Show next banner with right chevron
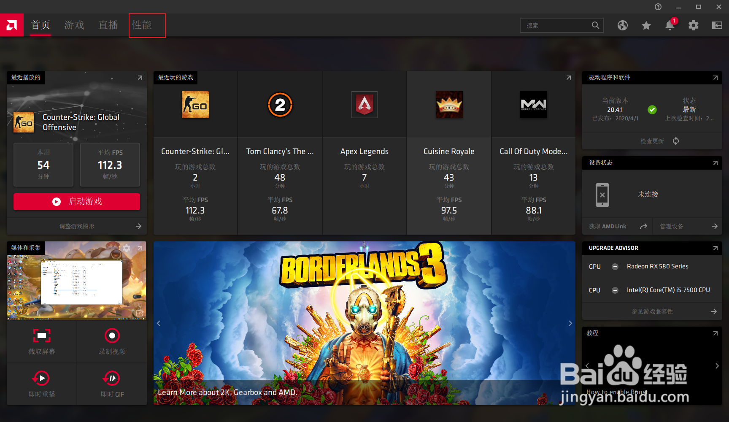This screenshot has width=729, height=422. pyautogui.click(x=570, y=323)
